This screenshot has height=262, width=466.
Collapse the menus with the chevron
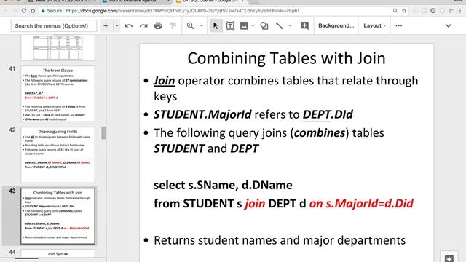(x=449, y=26)
